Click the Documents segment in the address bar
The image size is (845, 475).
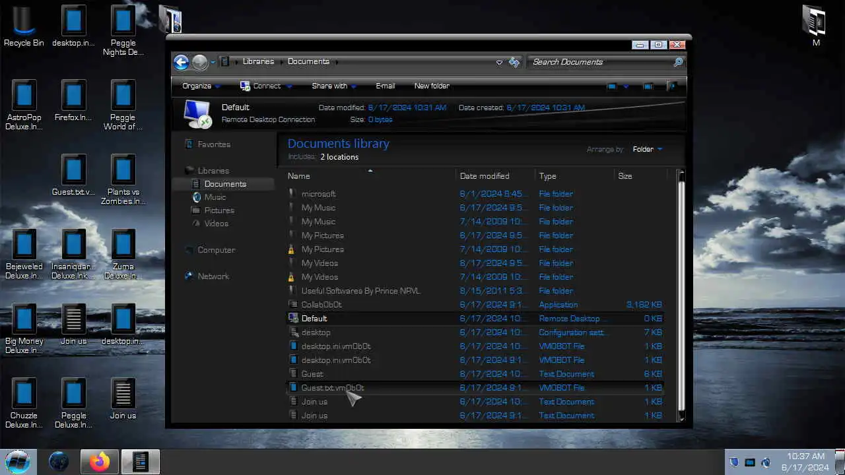coord(308,61)
